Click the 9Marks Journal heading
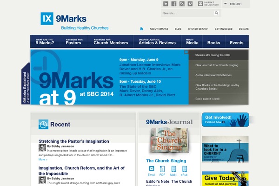The image size is (279, 186). (x=169, y=122)
